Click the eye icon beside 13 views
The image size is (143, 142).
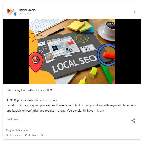pyautogui.click(x=7, y=135)
